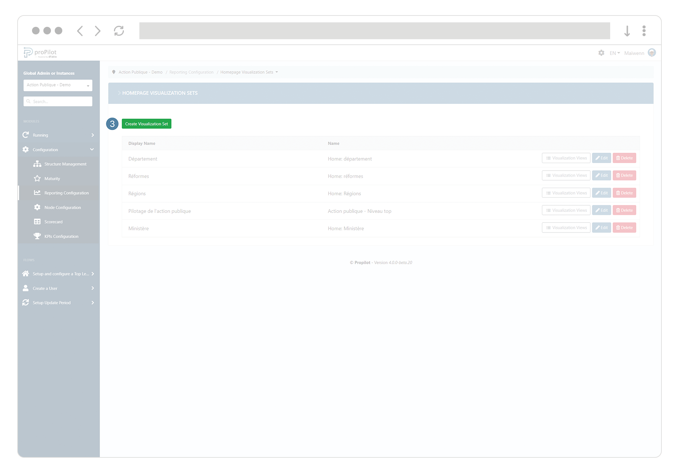This screenshot has width=679, height=476.
Task: Click the sidebar search field
Action: click(57, 101)
